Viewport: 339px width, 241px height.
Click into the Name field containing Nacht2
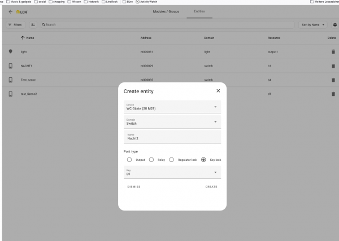pyautogui.click(x=172, y=137)
